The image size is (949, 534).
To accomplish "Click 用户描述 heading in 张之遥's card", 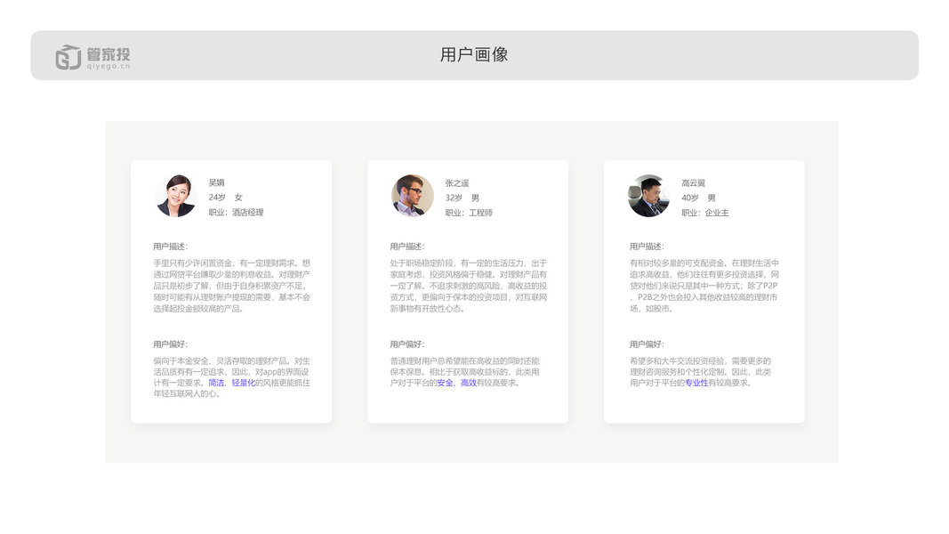I will 406,247.
